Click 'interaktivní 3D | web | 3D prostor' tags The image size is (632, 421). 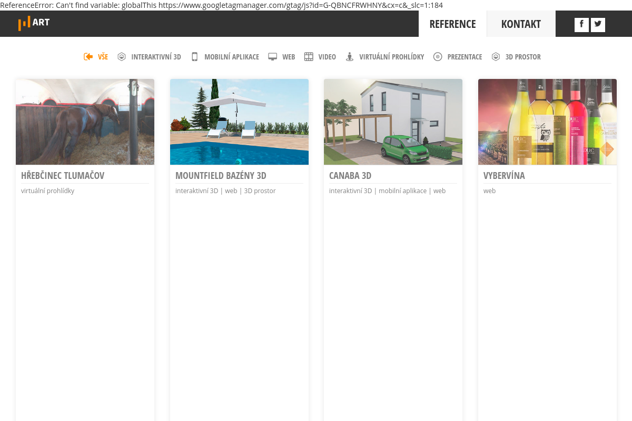point(225,191)
